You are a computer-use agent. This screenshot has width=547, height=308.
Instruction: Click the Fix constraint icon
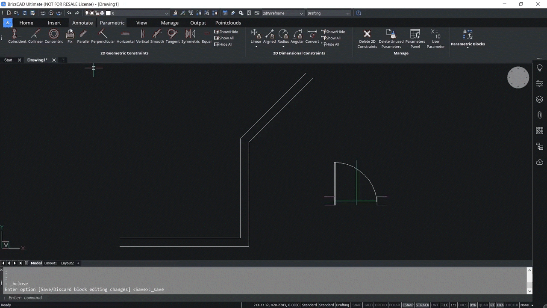click(70, 36)
